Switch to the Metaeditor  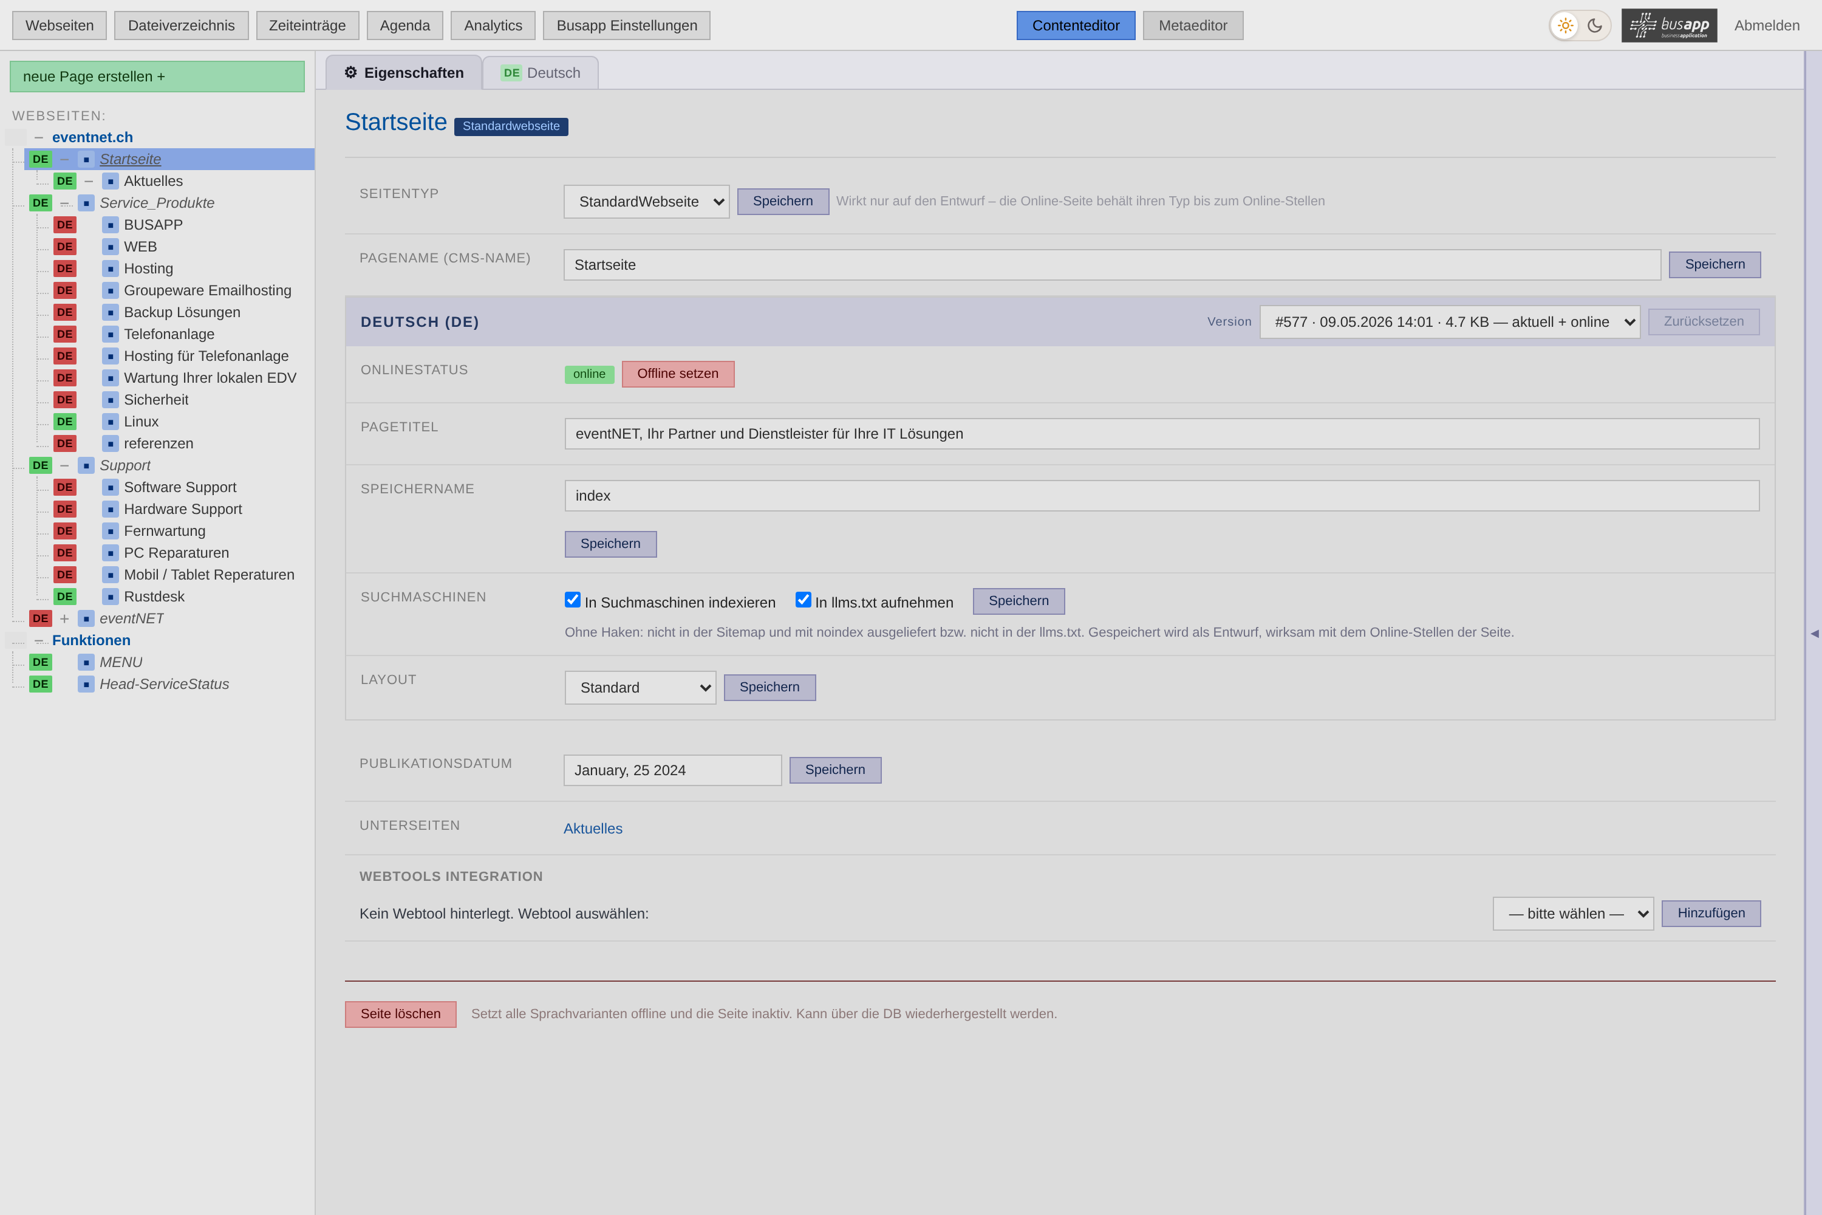tap(1193, 26)
